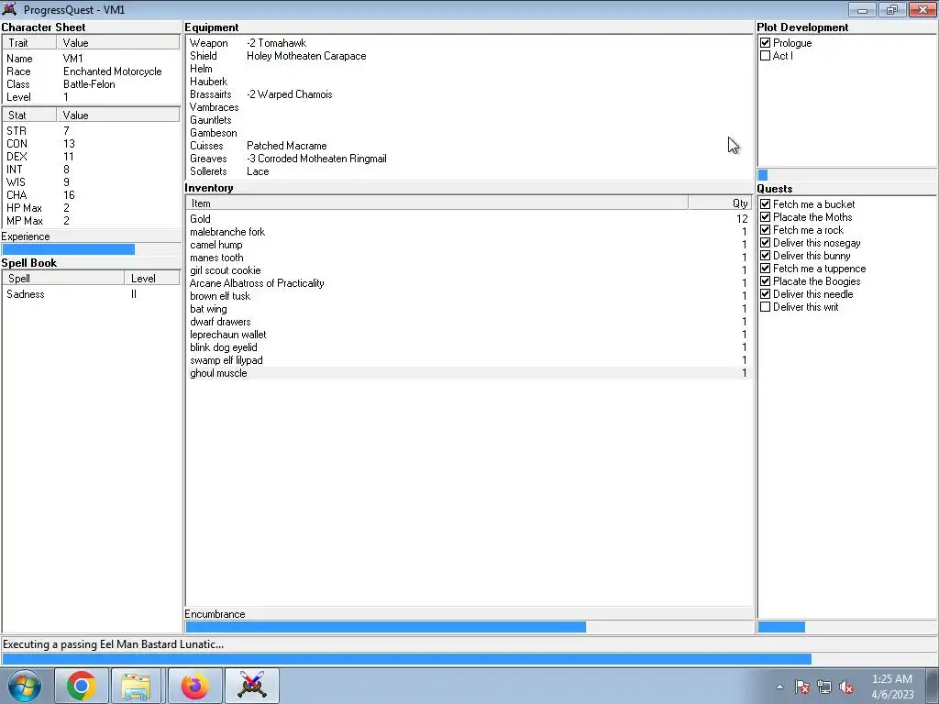This screenshot has width=939, height=704.
Task: Click '-2 Warped Chamois' brassairts entry
Action: click(289, 94)
